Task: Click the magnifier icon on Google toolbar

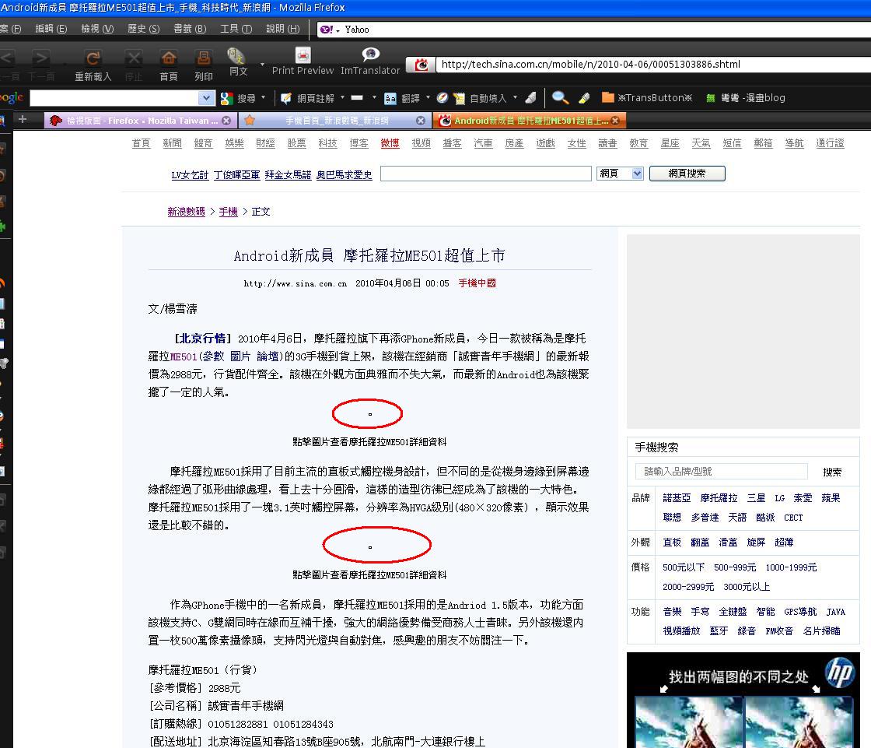Action: [x=560, y=97]
